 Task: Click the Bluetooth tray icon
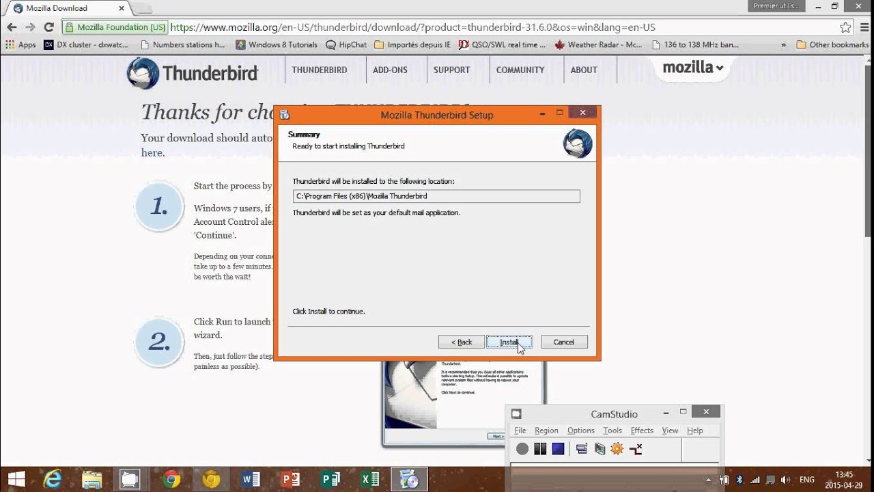tap(739, 480)
